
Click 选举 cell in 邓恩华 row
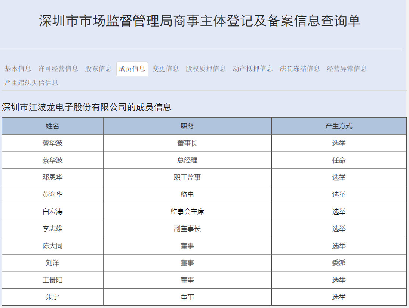[x=339, y=177]
